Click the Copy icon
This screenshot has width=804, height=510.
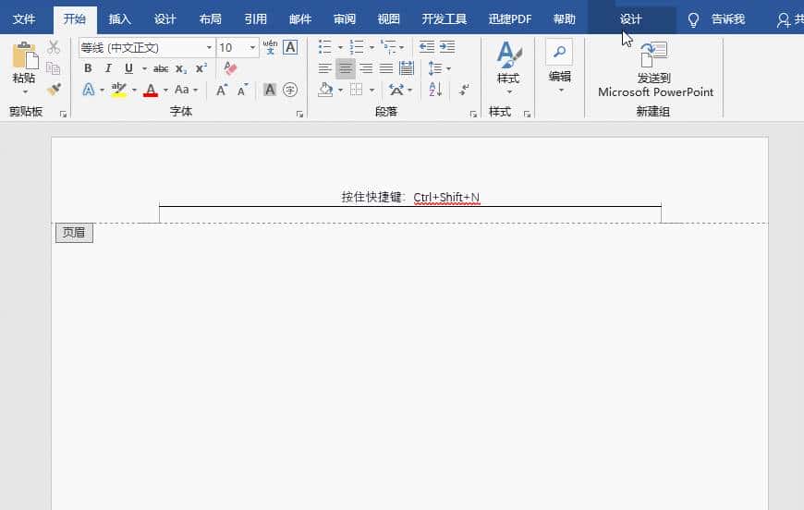pyautogui.click(x=54, y=68)
